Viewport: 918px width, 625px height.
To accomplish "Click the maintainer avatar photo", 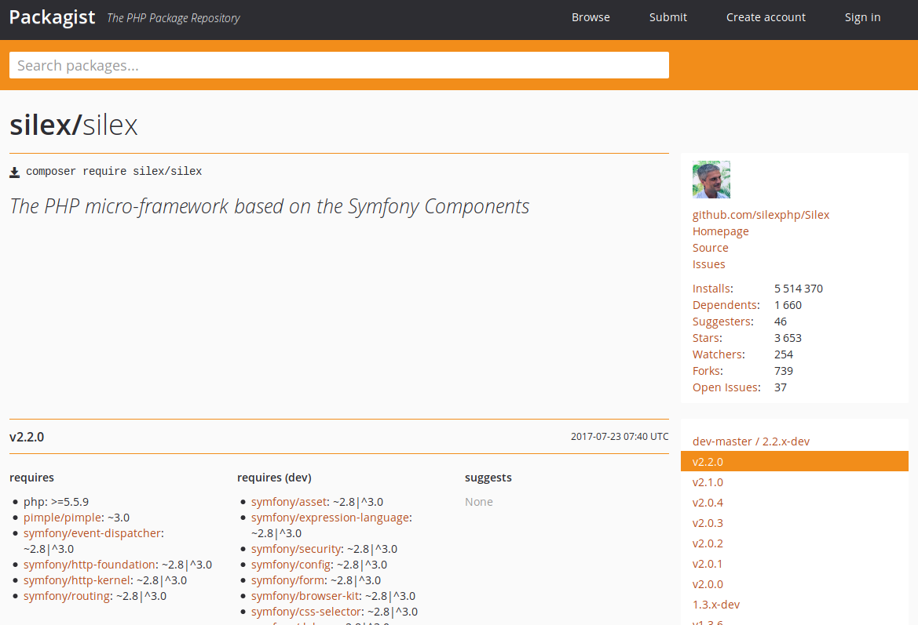I will click(711, 179).
